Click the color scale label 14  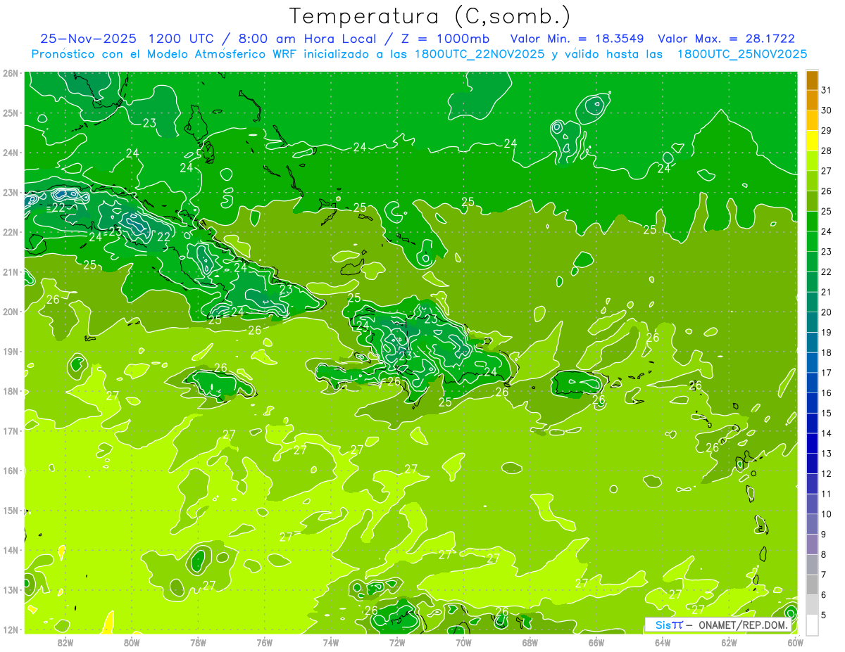click(827, 433)
